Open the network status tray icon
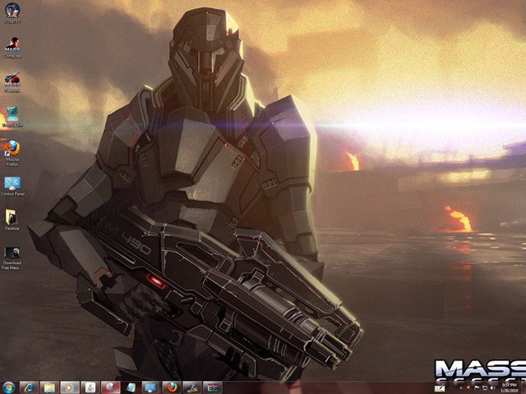Image resolution: width=526 pixels, height=394 pixels. [485, 388]
